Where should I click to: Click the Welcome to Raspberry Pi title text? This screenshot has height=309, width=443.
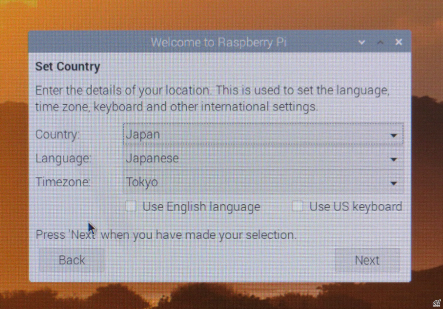click(x=218, y=42)
